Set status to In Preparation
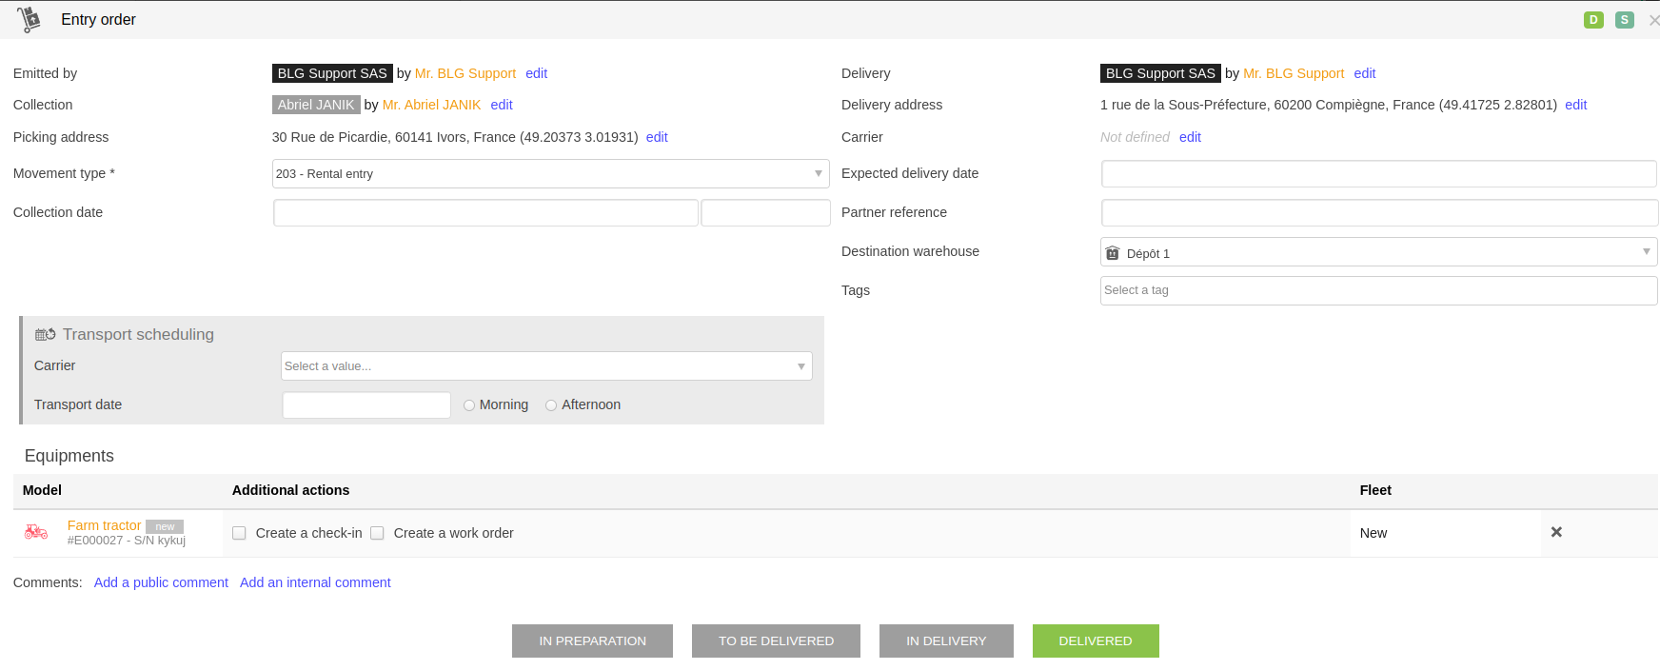Image resolution: width=1660 pixels, height=670 pixels. (x=592, y=641)
